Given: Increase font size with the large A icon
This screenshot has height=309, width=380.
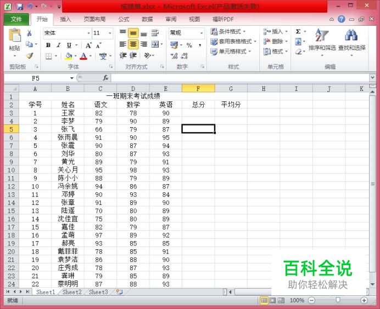Looking at the screenshot, I should pos(88,45).
